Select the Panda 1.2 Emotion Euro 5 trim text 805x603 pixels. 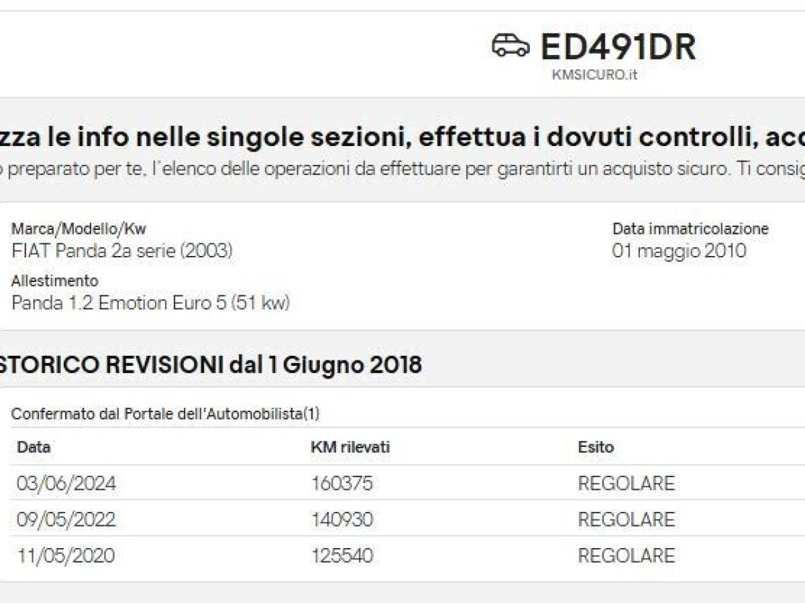150,303
